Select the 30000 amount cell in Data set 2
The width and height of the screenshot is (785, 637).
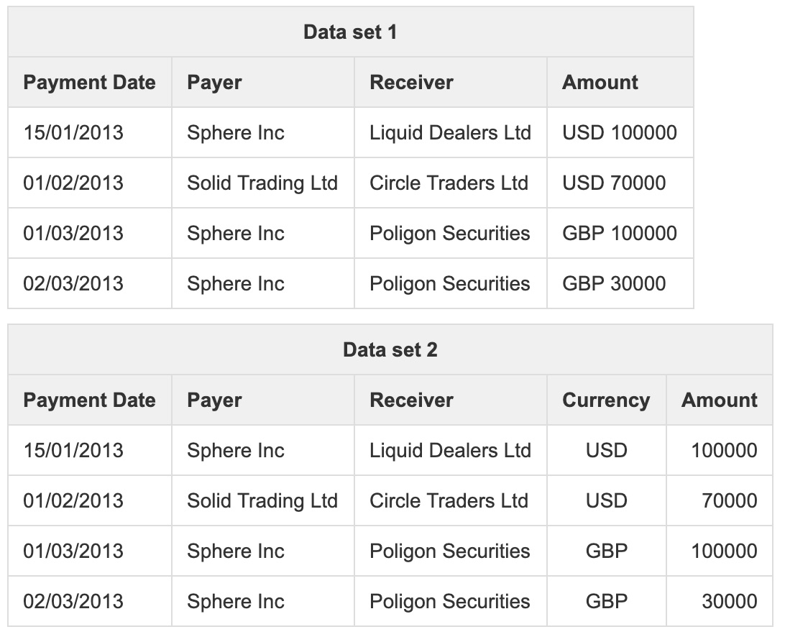click(729, 602)
